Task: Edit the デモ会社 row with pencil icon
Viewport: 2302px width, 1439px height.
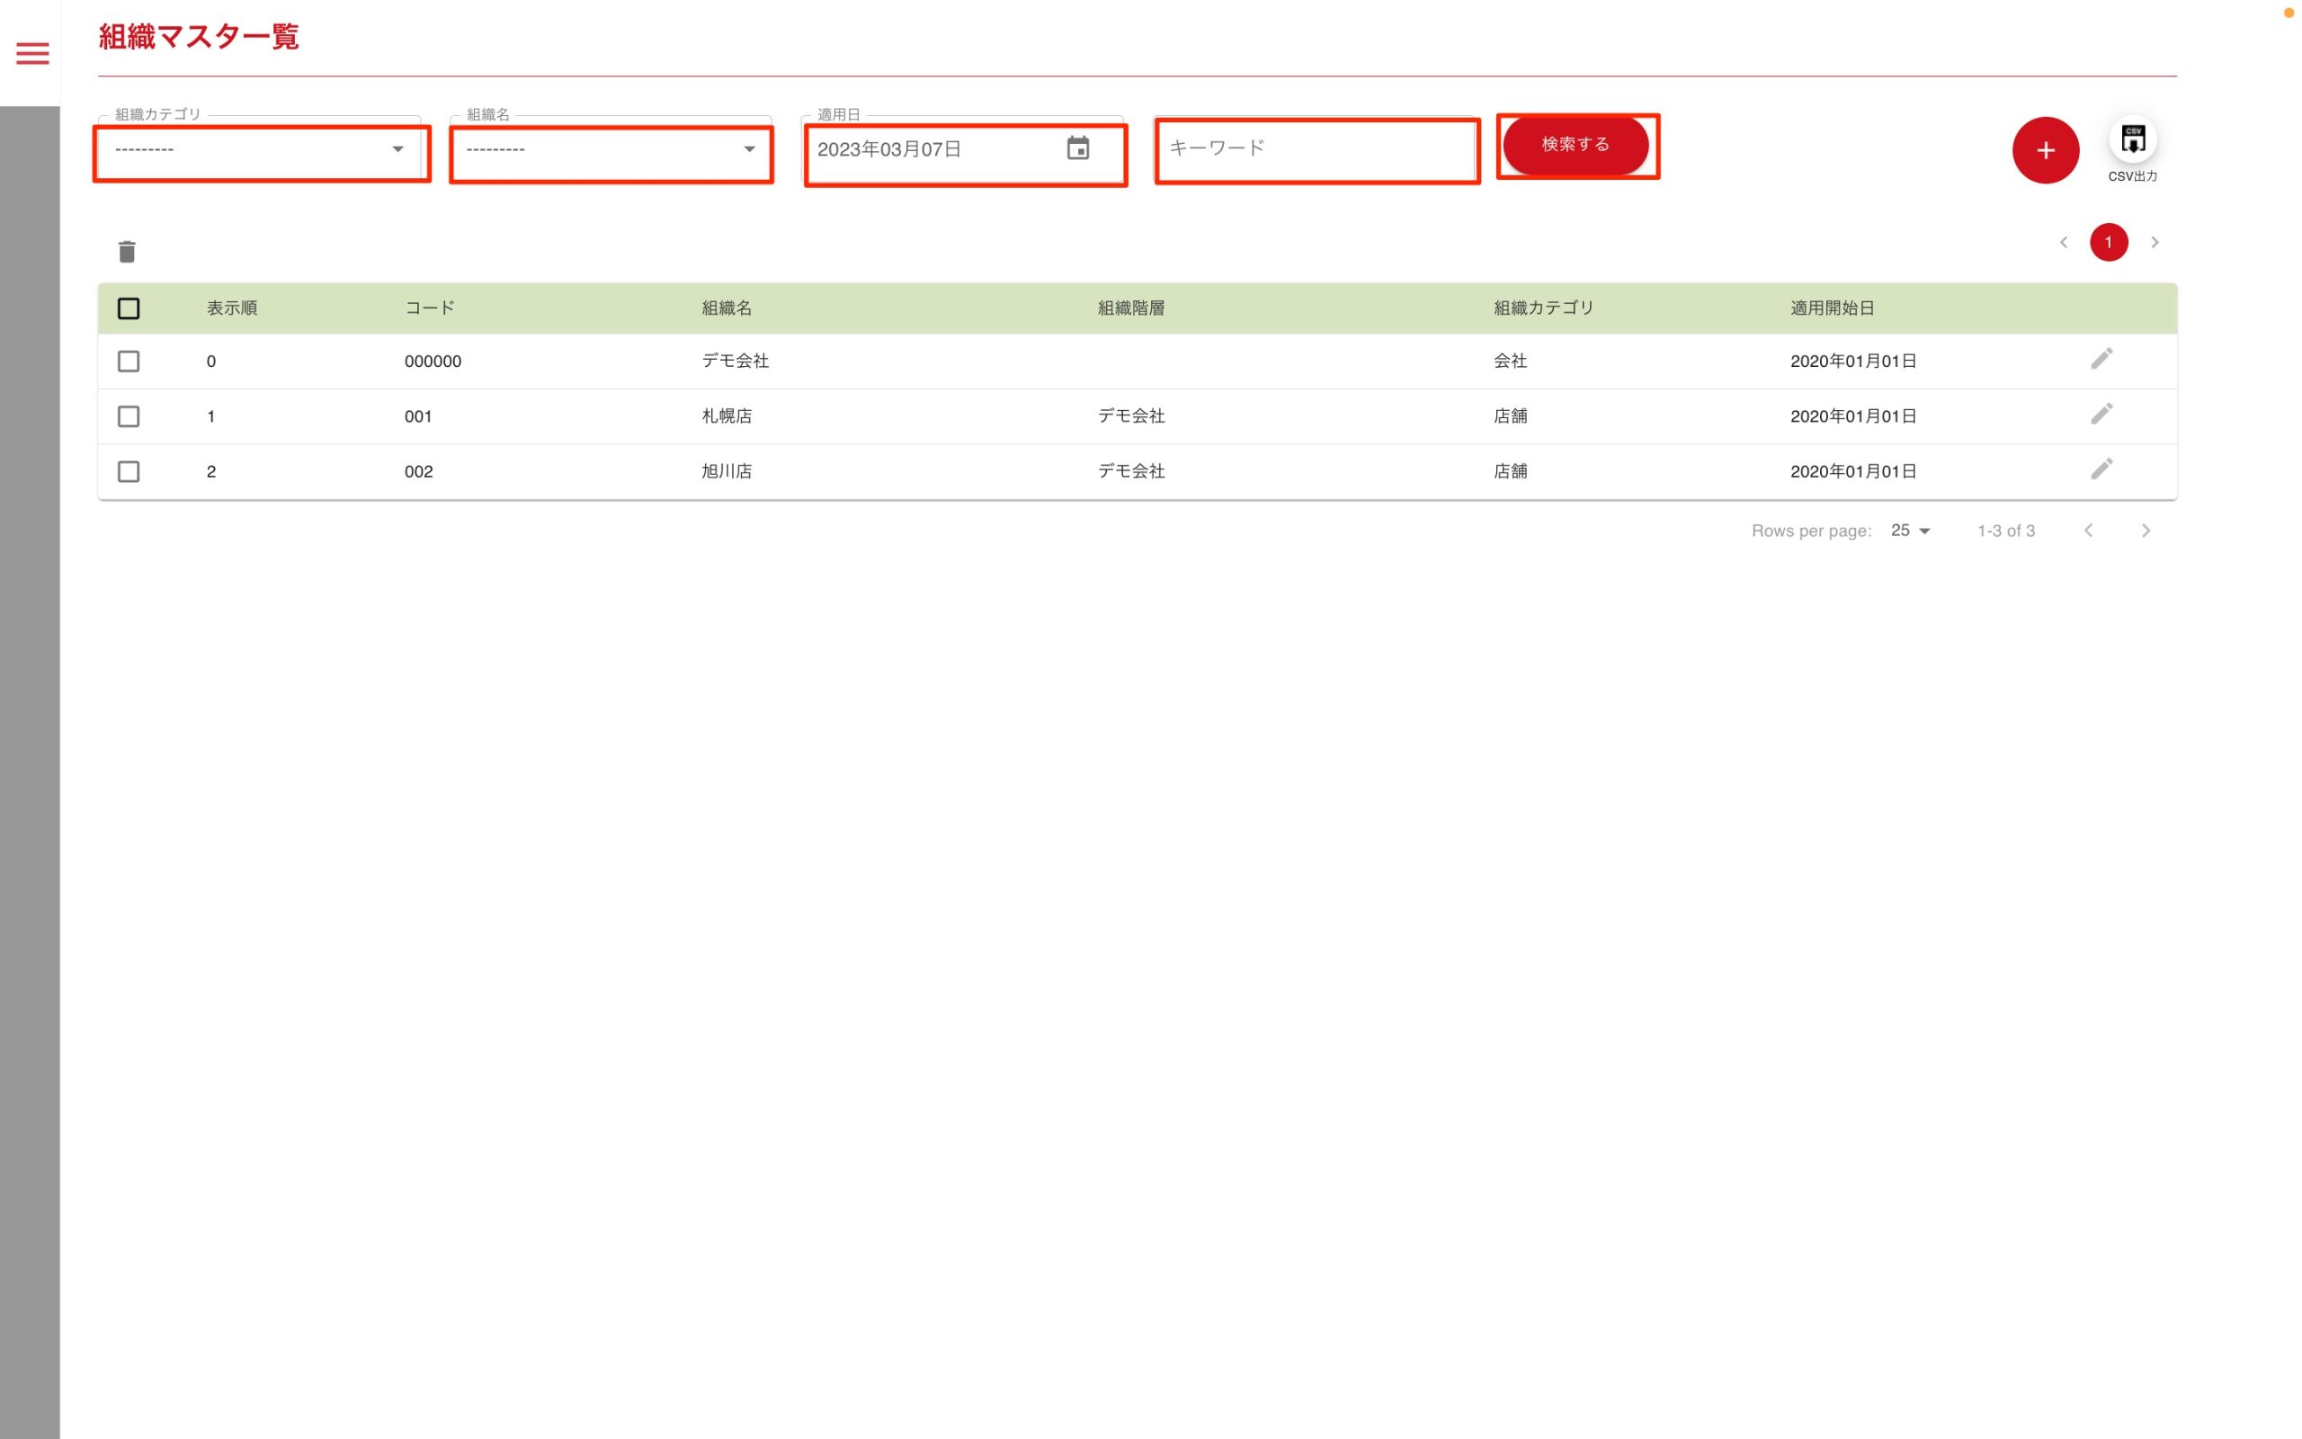Action: point(2101,359)
